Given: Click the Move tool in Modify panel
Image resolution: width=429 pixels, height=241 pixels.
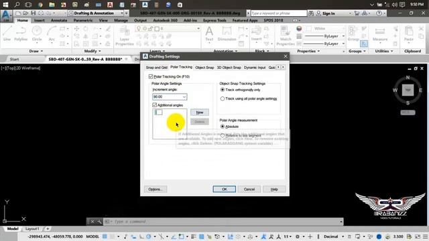Looking at the screenshot, I should click(76, 29).
